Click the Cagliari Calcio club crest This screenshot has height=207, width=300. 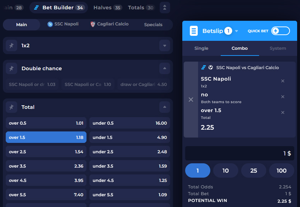(x=93, y=24)
